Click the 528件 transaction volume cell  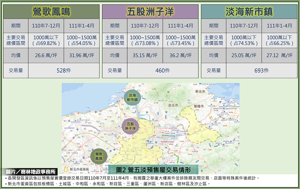pyautogui.click(x=64, y=71)
